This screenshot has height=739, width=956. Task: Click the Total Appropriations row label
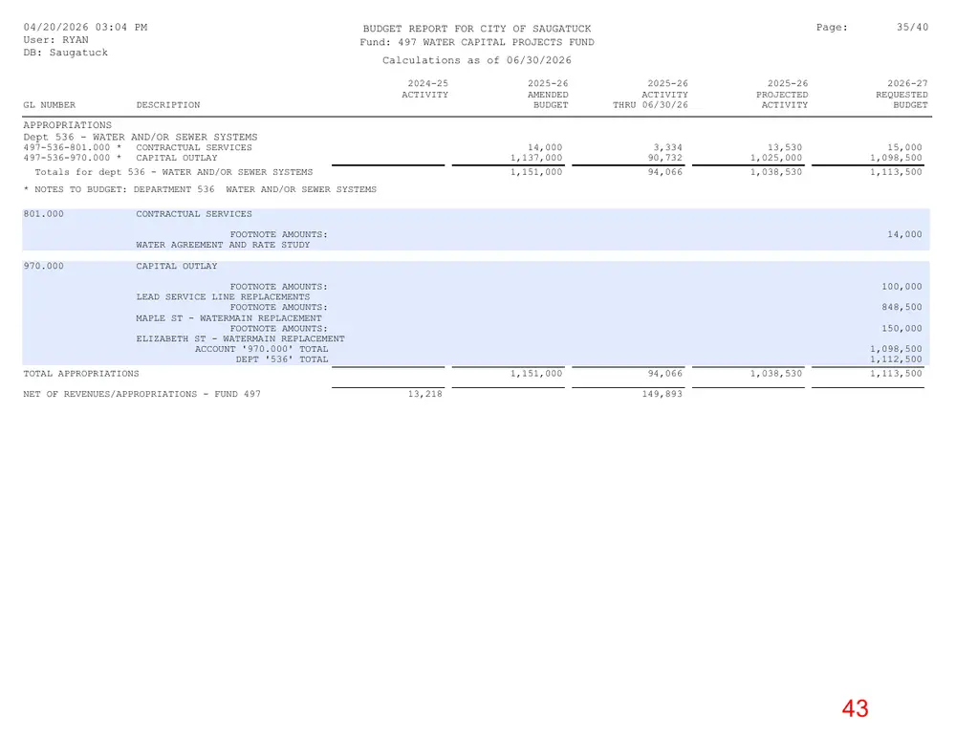pyautogui.click(x=81, y=374)
